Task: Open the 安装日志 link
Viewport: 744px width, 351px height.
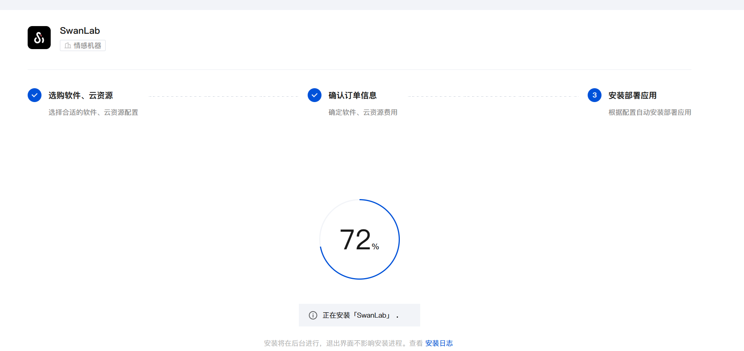Action: click(439, 343)
